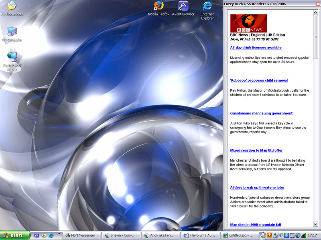The image size is (321, 240).
Task: Launch Internet Explorer from Quick Launch bar
Action: 51,235
